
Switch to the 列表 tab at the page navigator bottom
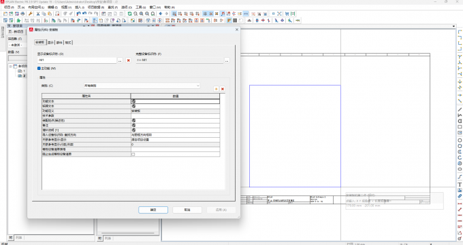pyautogui.click(x=19, y=238)
